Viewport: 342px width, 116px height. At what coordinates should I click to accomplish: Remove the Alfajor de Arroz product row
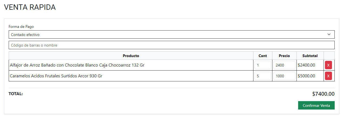coord(328,65)
